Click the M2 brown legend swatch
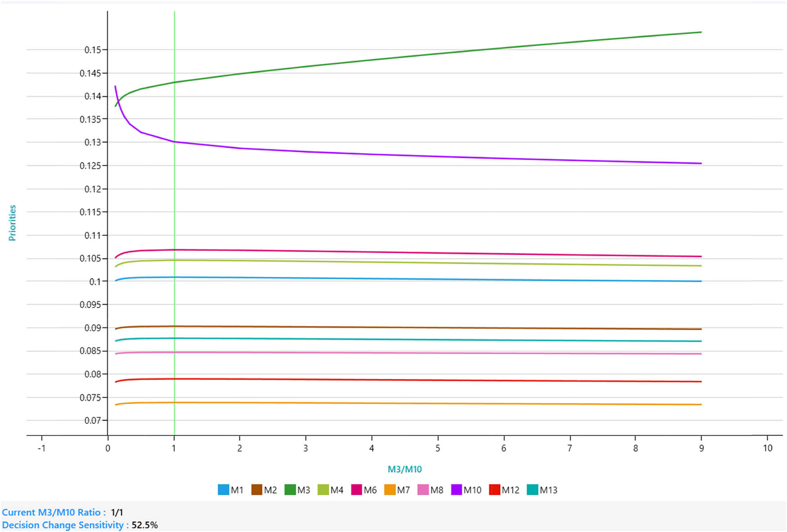The height and width of the screenshot is (532, 787). (256, 490)
